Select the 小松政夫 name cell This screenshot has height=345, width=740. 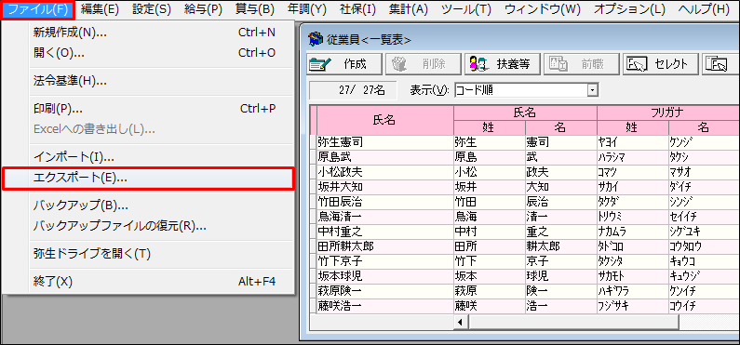coord(384,171)
